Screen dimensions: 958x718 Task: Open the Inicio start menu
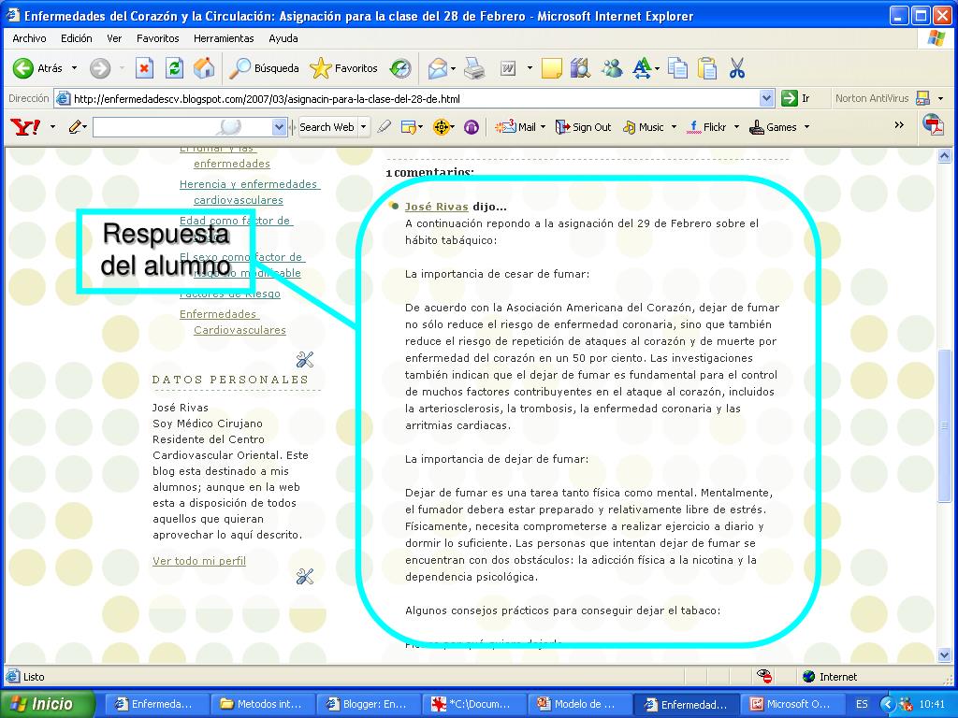tap(47, 704)
